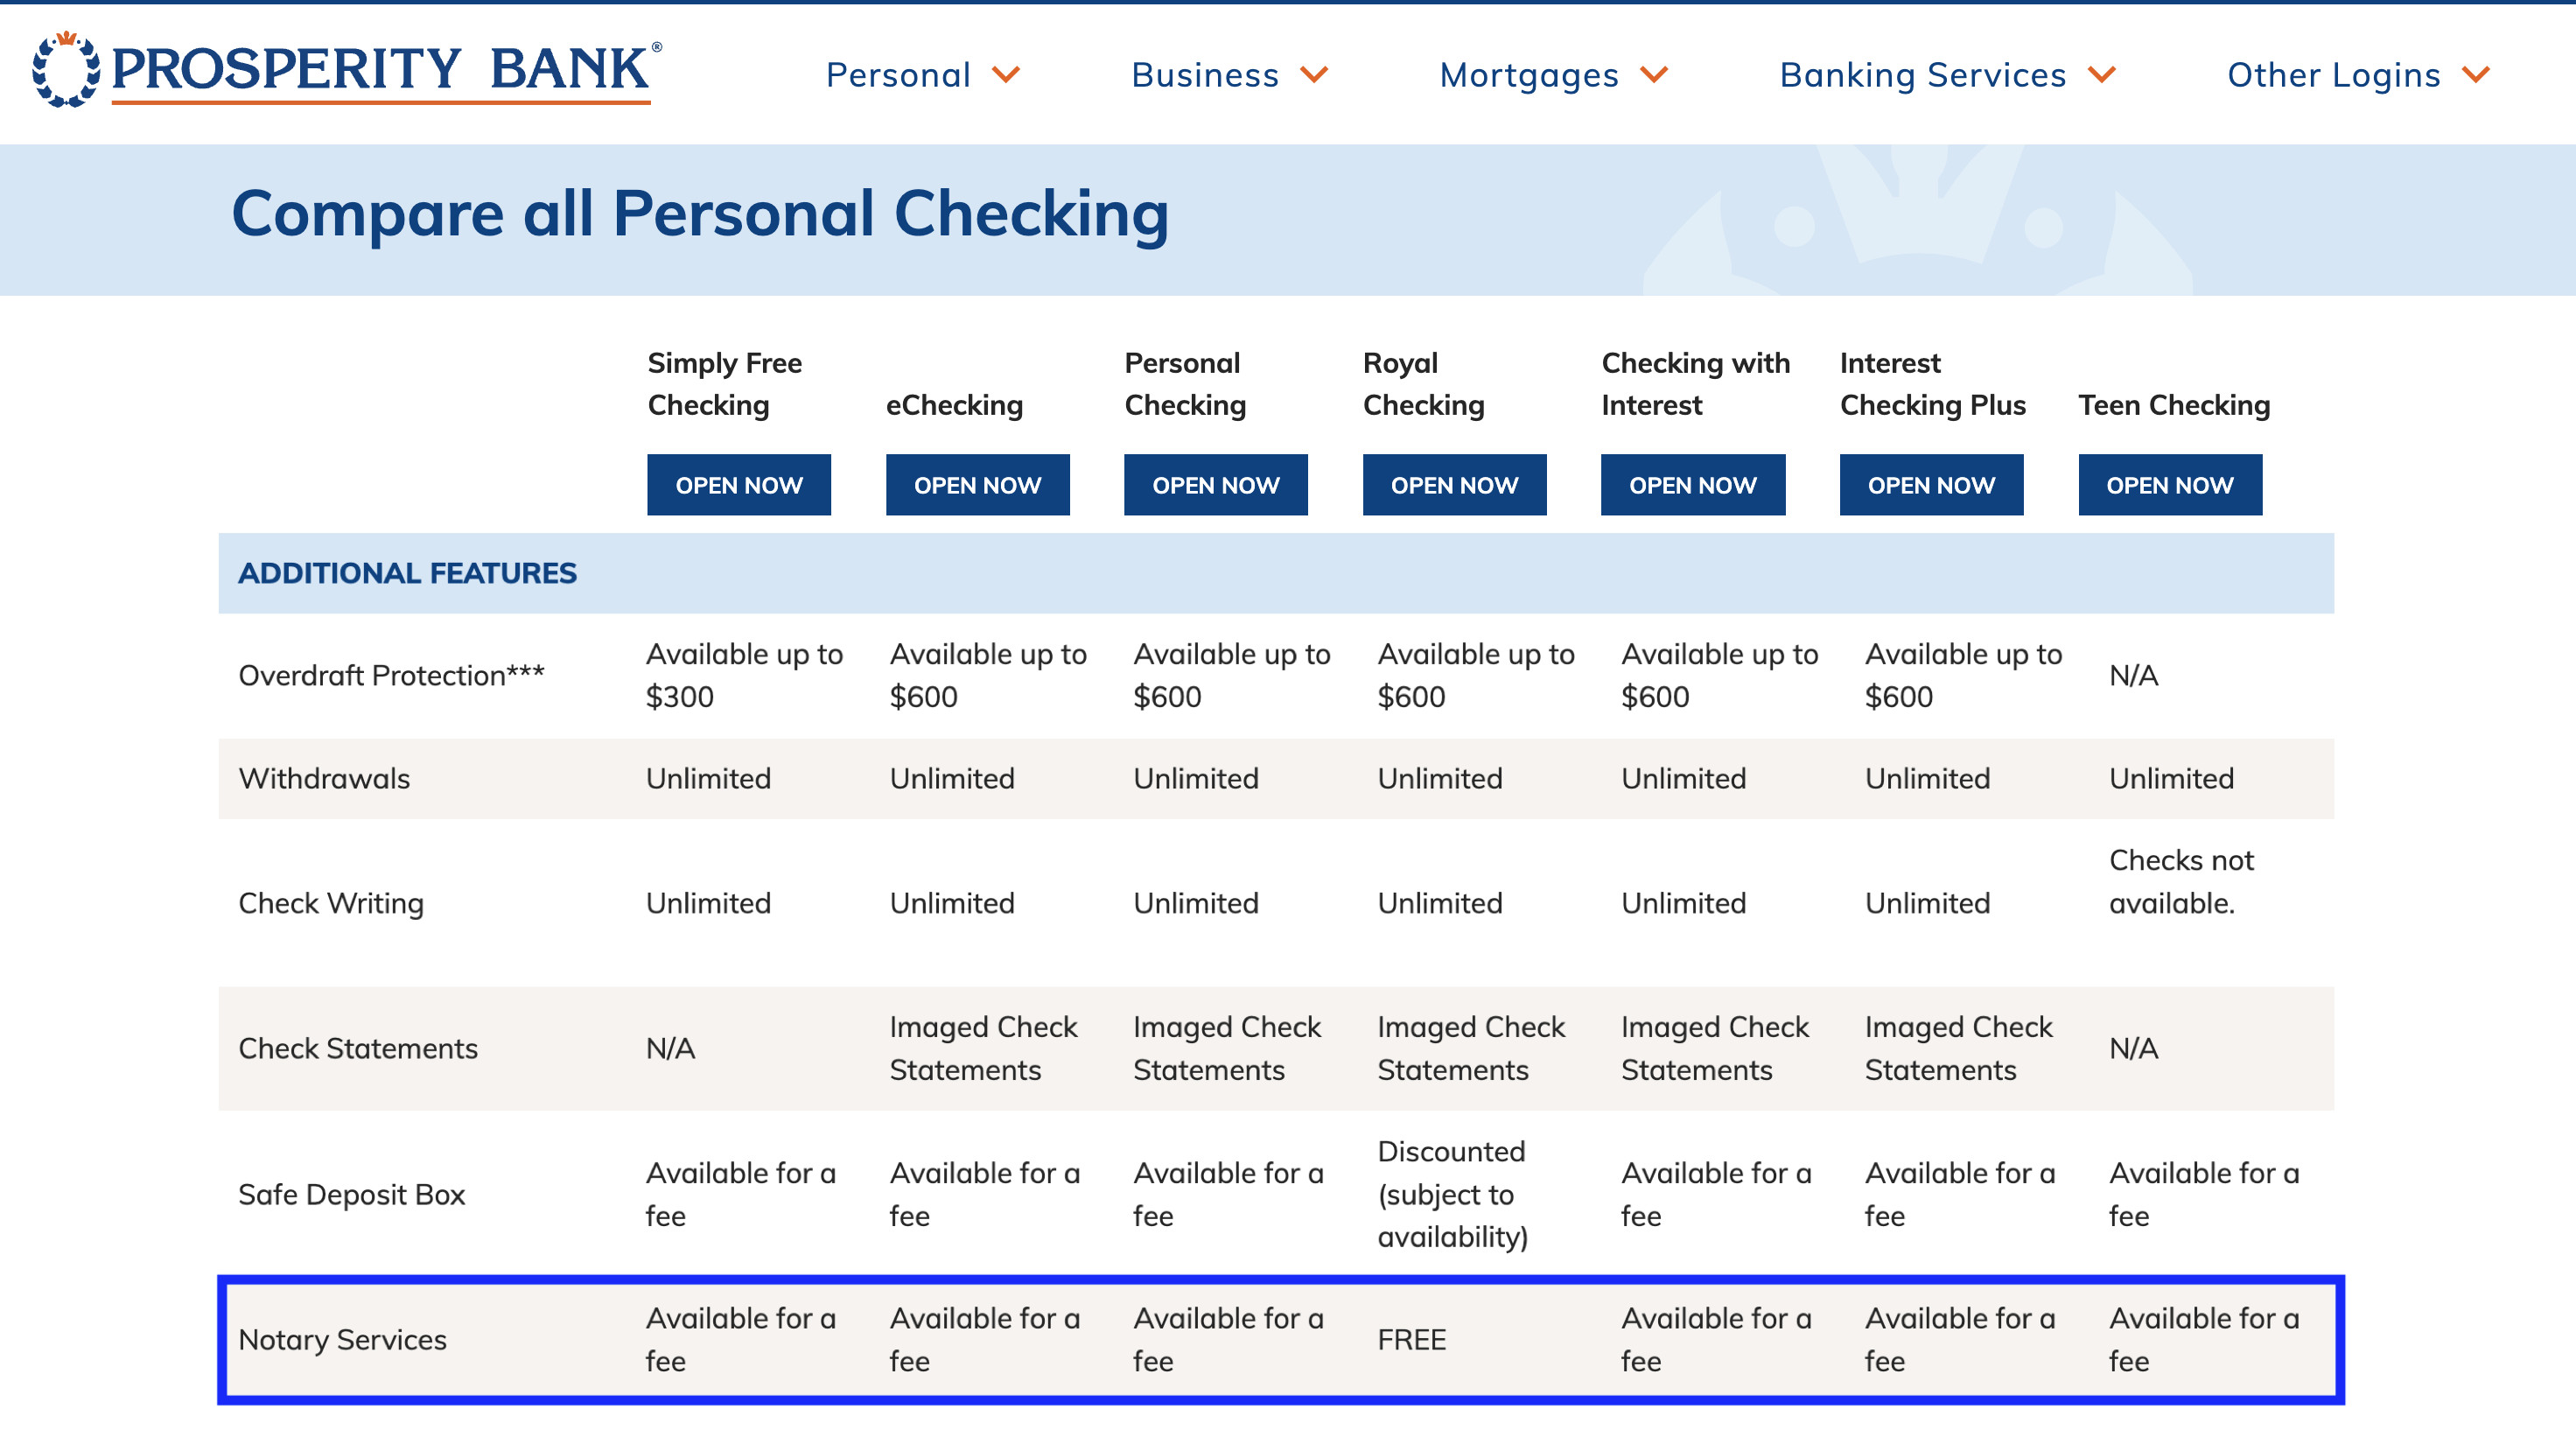Image resolution: width=2576 pixels, height=1437 pixels.
Task: Expand the Mortgages menu chevron
Action: click(1654, 75)
